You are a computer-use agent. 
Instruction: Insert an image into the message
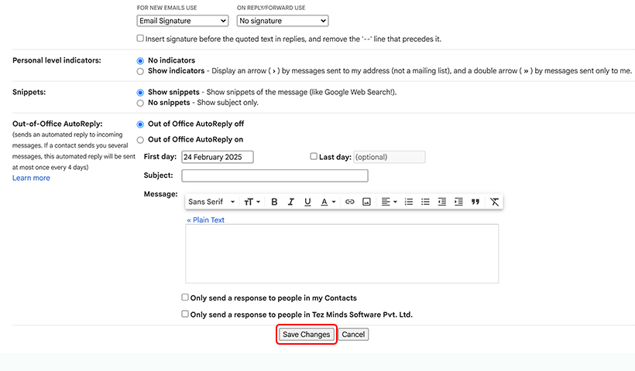click(x=366, y=202)
